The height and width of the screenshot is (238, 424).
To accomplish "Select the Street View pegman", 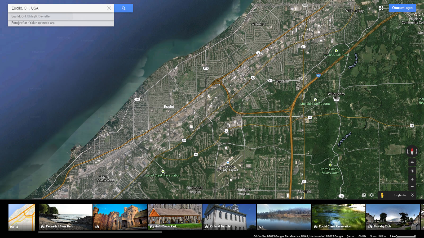I will pos(382,195).
